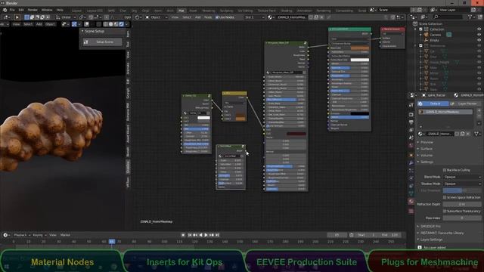Click the Layer Painter button

(x=465, y=104)
